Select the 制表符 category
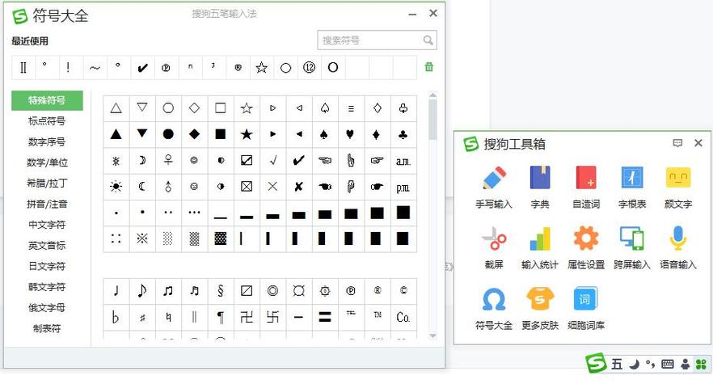 47,328
